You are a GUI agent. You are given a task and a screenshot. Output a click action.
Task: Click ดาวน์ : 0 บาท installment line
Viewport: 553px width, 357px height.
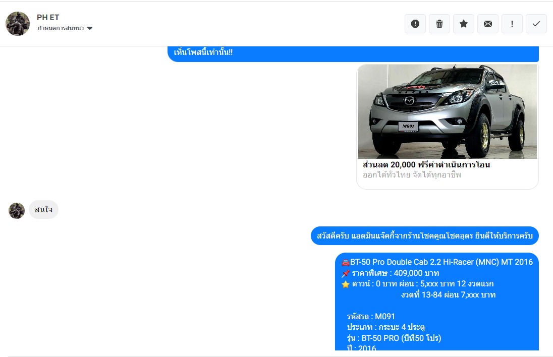pos(418,284)
